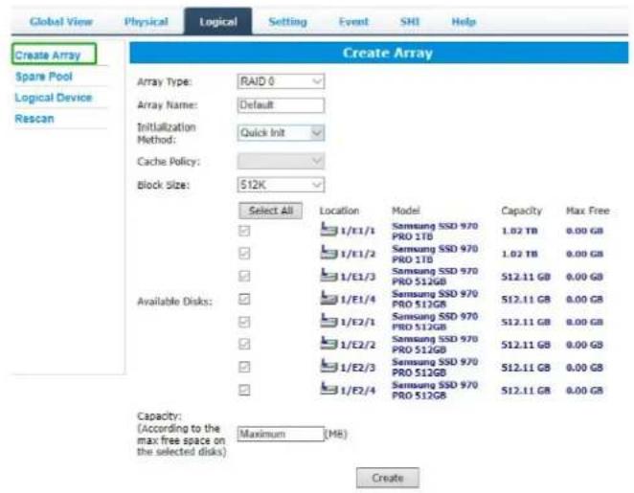Screen dimensions: 634x493
Task: Select the Logical tab
Action: [x=218, y=21]
